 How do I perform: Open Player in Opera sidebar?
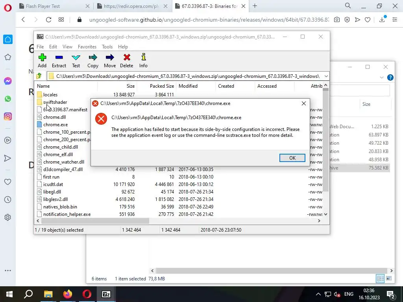[8, 140]
